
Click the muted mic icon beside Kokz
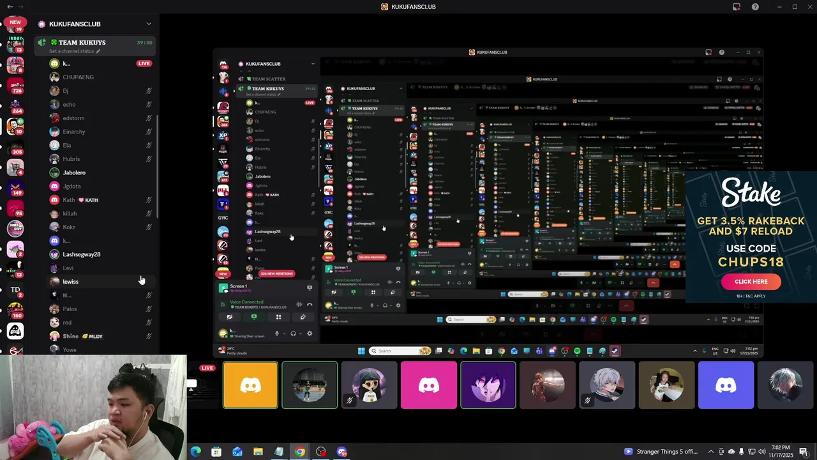click(x=149, y=227)
